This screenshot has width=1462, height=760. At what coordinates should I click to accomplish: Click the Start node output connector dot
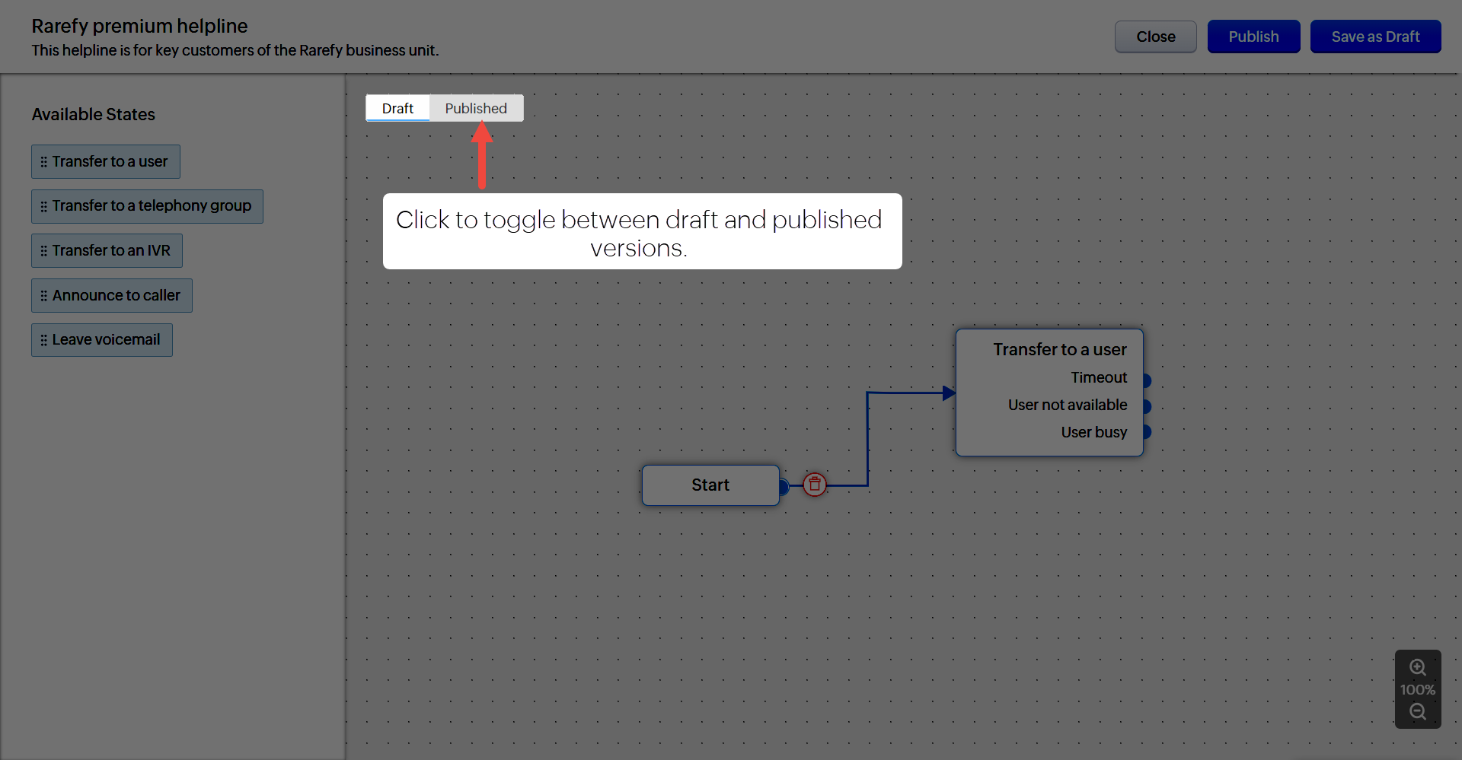coord(784,486)
